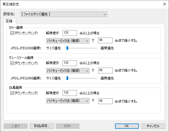169x132 pixels.
Task: Click グレースケール画像 96 dpi target field
Action: coord(105,71)
